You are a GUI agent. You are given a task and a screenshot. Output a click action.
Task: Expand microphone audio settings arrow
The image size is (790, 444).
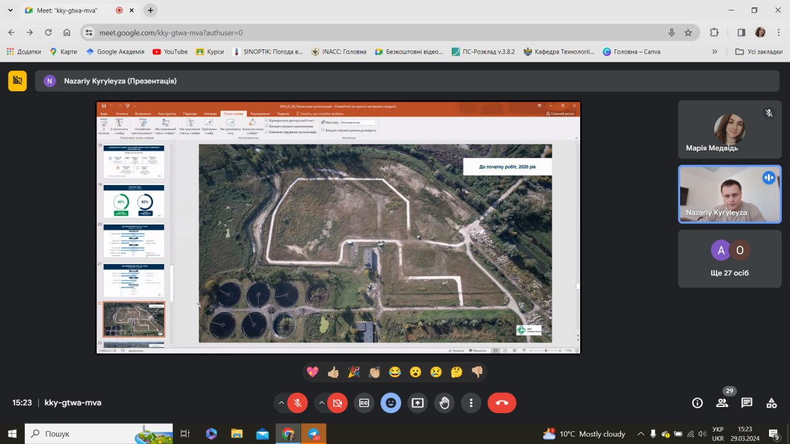pyautogui.click(x=281, y=403)
